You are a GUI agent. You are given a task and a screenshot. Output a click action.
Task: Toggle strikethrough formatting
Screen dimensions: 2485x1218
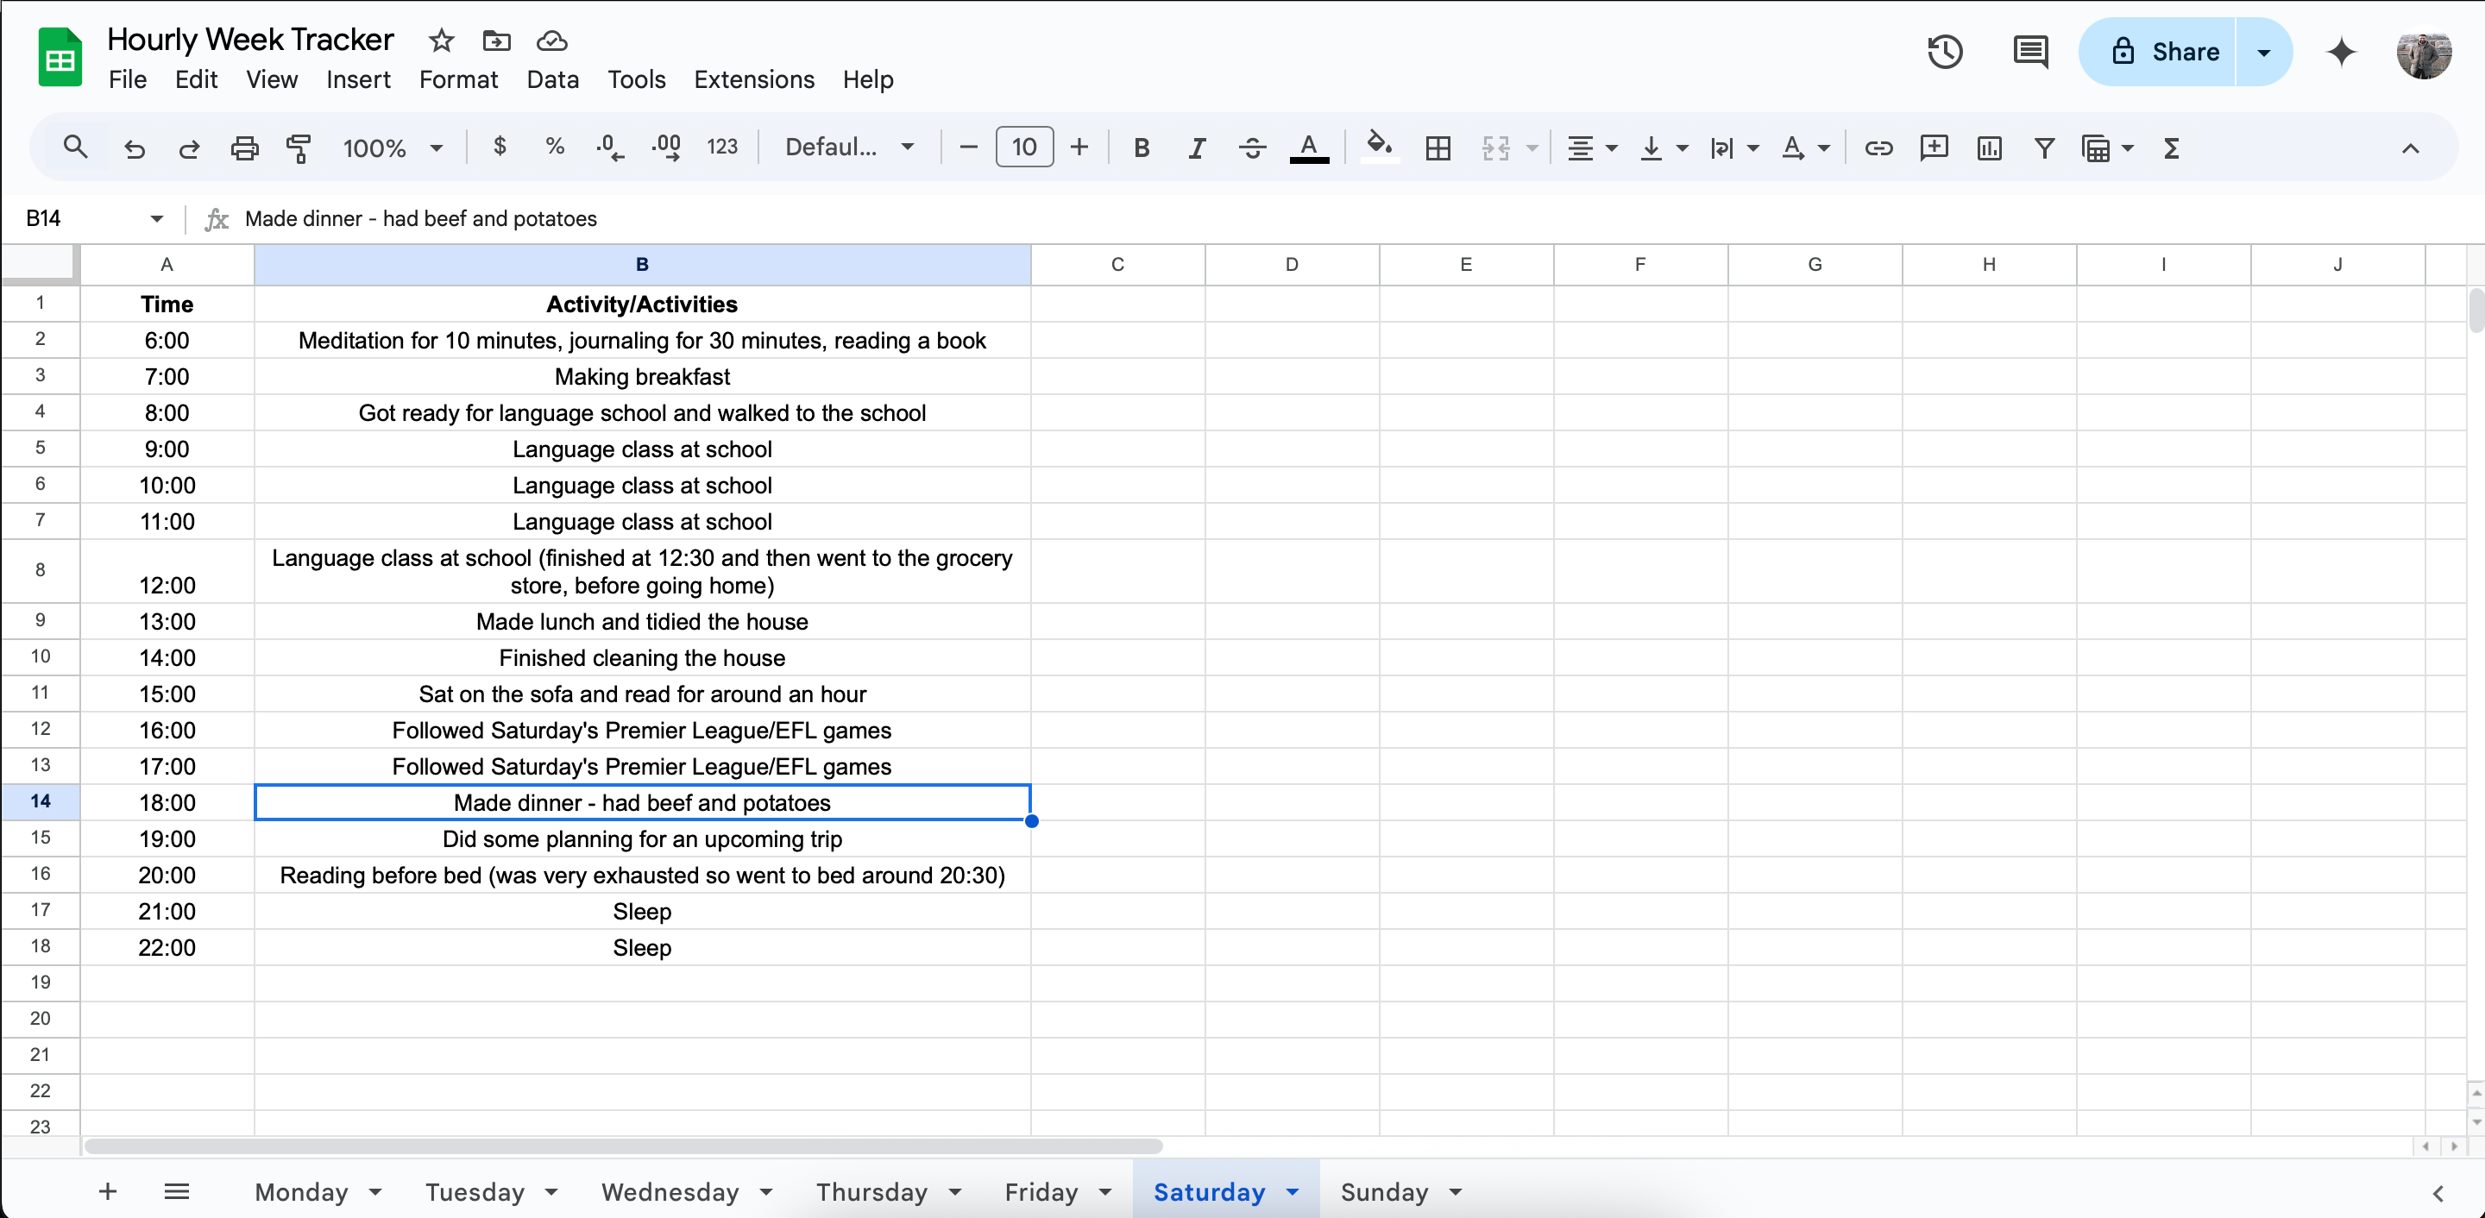[x=1251, y=148]
